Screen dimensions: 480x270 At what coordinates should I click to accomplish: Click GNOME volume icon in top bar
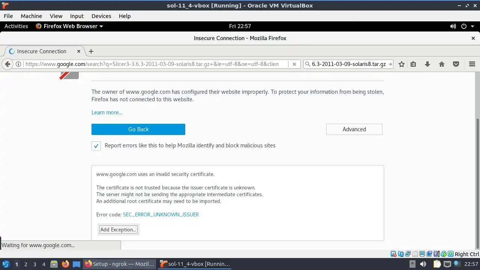point(453,26)
